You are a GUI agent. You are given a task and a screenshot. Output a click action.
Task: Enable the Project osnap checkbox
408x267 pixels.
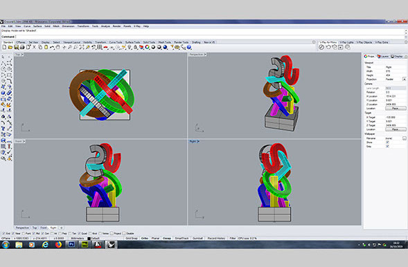click(112, 234)
